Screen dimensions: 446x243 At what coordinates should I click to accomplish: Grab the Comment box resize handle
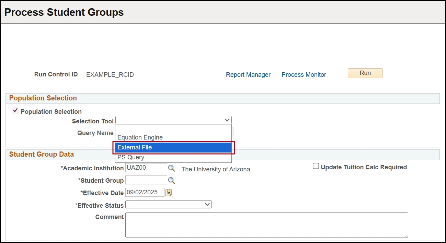[x=406, y=235]
